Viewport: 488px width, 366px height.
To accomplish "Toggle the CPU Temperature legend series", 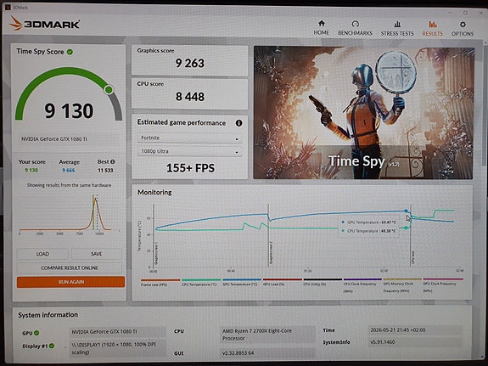I will point(201,283).
